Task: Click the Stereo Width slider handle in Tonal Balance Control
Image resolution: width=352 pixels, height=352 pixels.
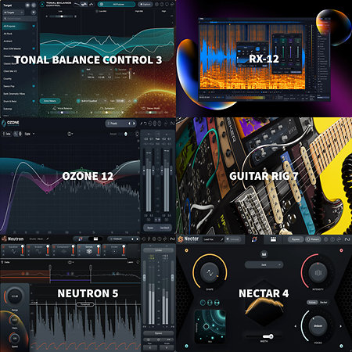Action: point(150,113)
